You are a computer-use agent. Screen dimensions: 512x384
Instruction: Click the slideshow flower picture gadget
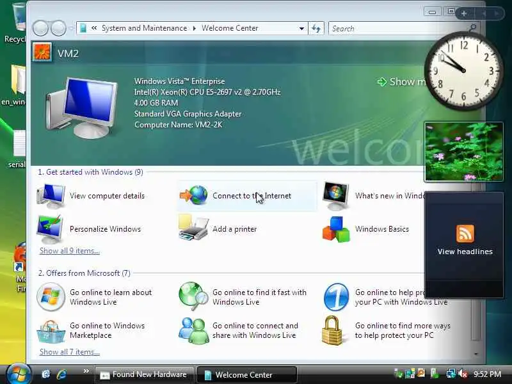click(463, 152)
